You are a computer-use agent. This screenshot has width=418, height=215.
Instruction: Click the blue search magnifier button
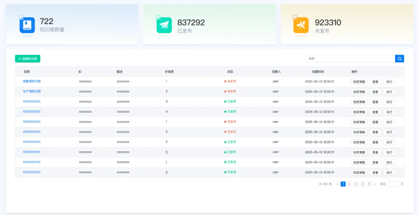pyautogui.click(x=399, y=59)
